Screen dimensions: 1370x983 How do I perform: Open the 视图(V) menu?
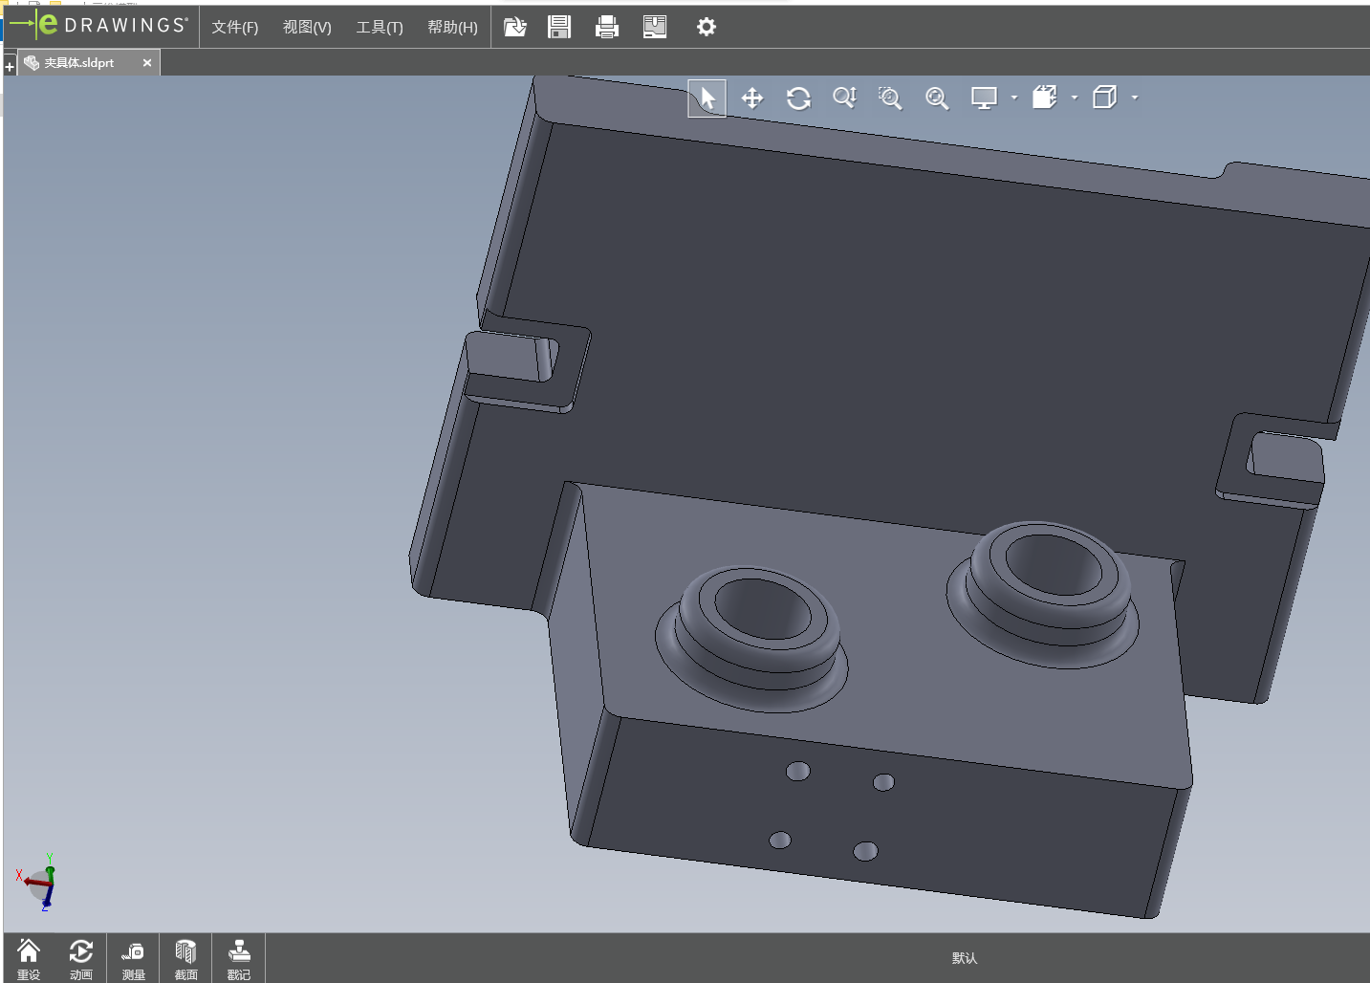[x=307, y=27]
